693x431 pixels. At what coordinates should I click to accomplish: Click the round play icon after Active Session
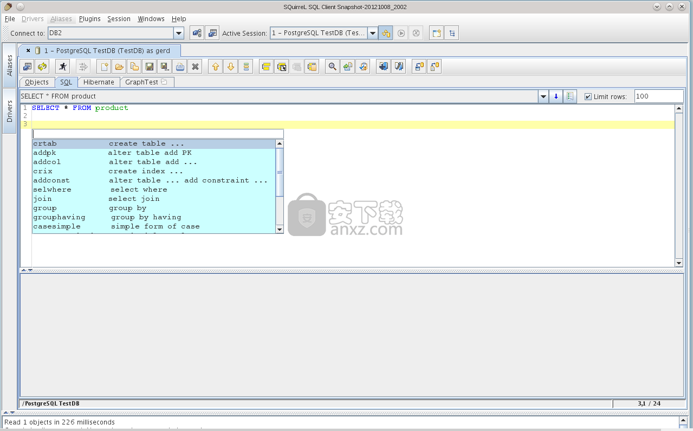click(x=401, y=33)
